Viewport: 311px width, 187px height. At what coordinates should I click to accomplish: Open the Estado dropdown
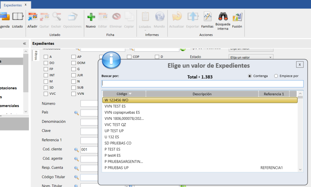251,57
